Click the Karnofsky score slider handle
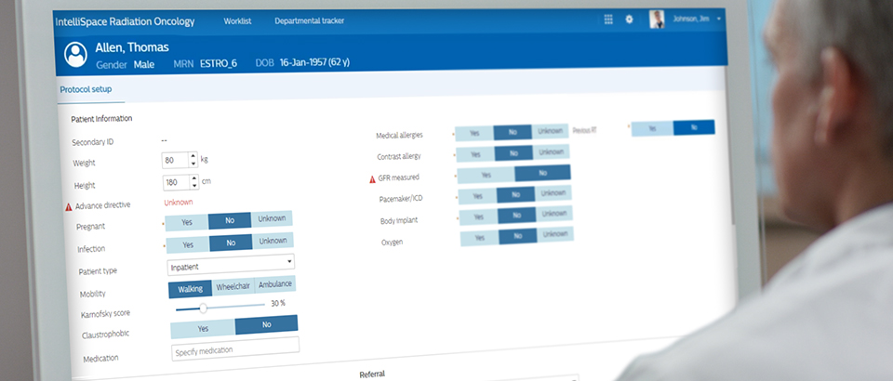This screenshot has height=381, width=893. 203,308
